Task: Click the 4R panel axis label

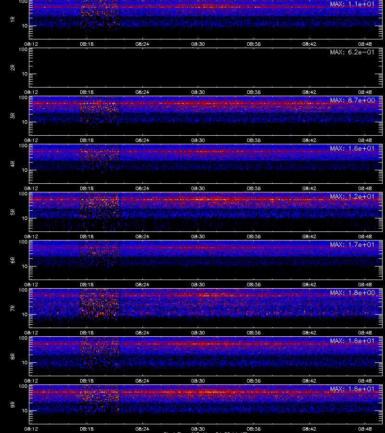Action: 13,164
